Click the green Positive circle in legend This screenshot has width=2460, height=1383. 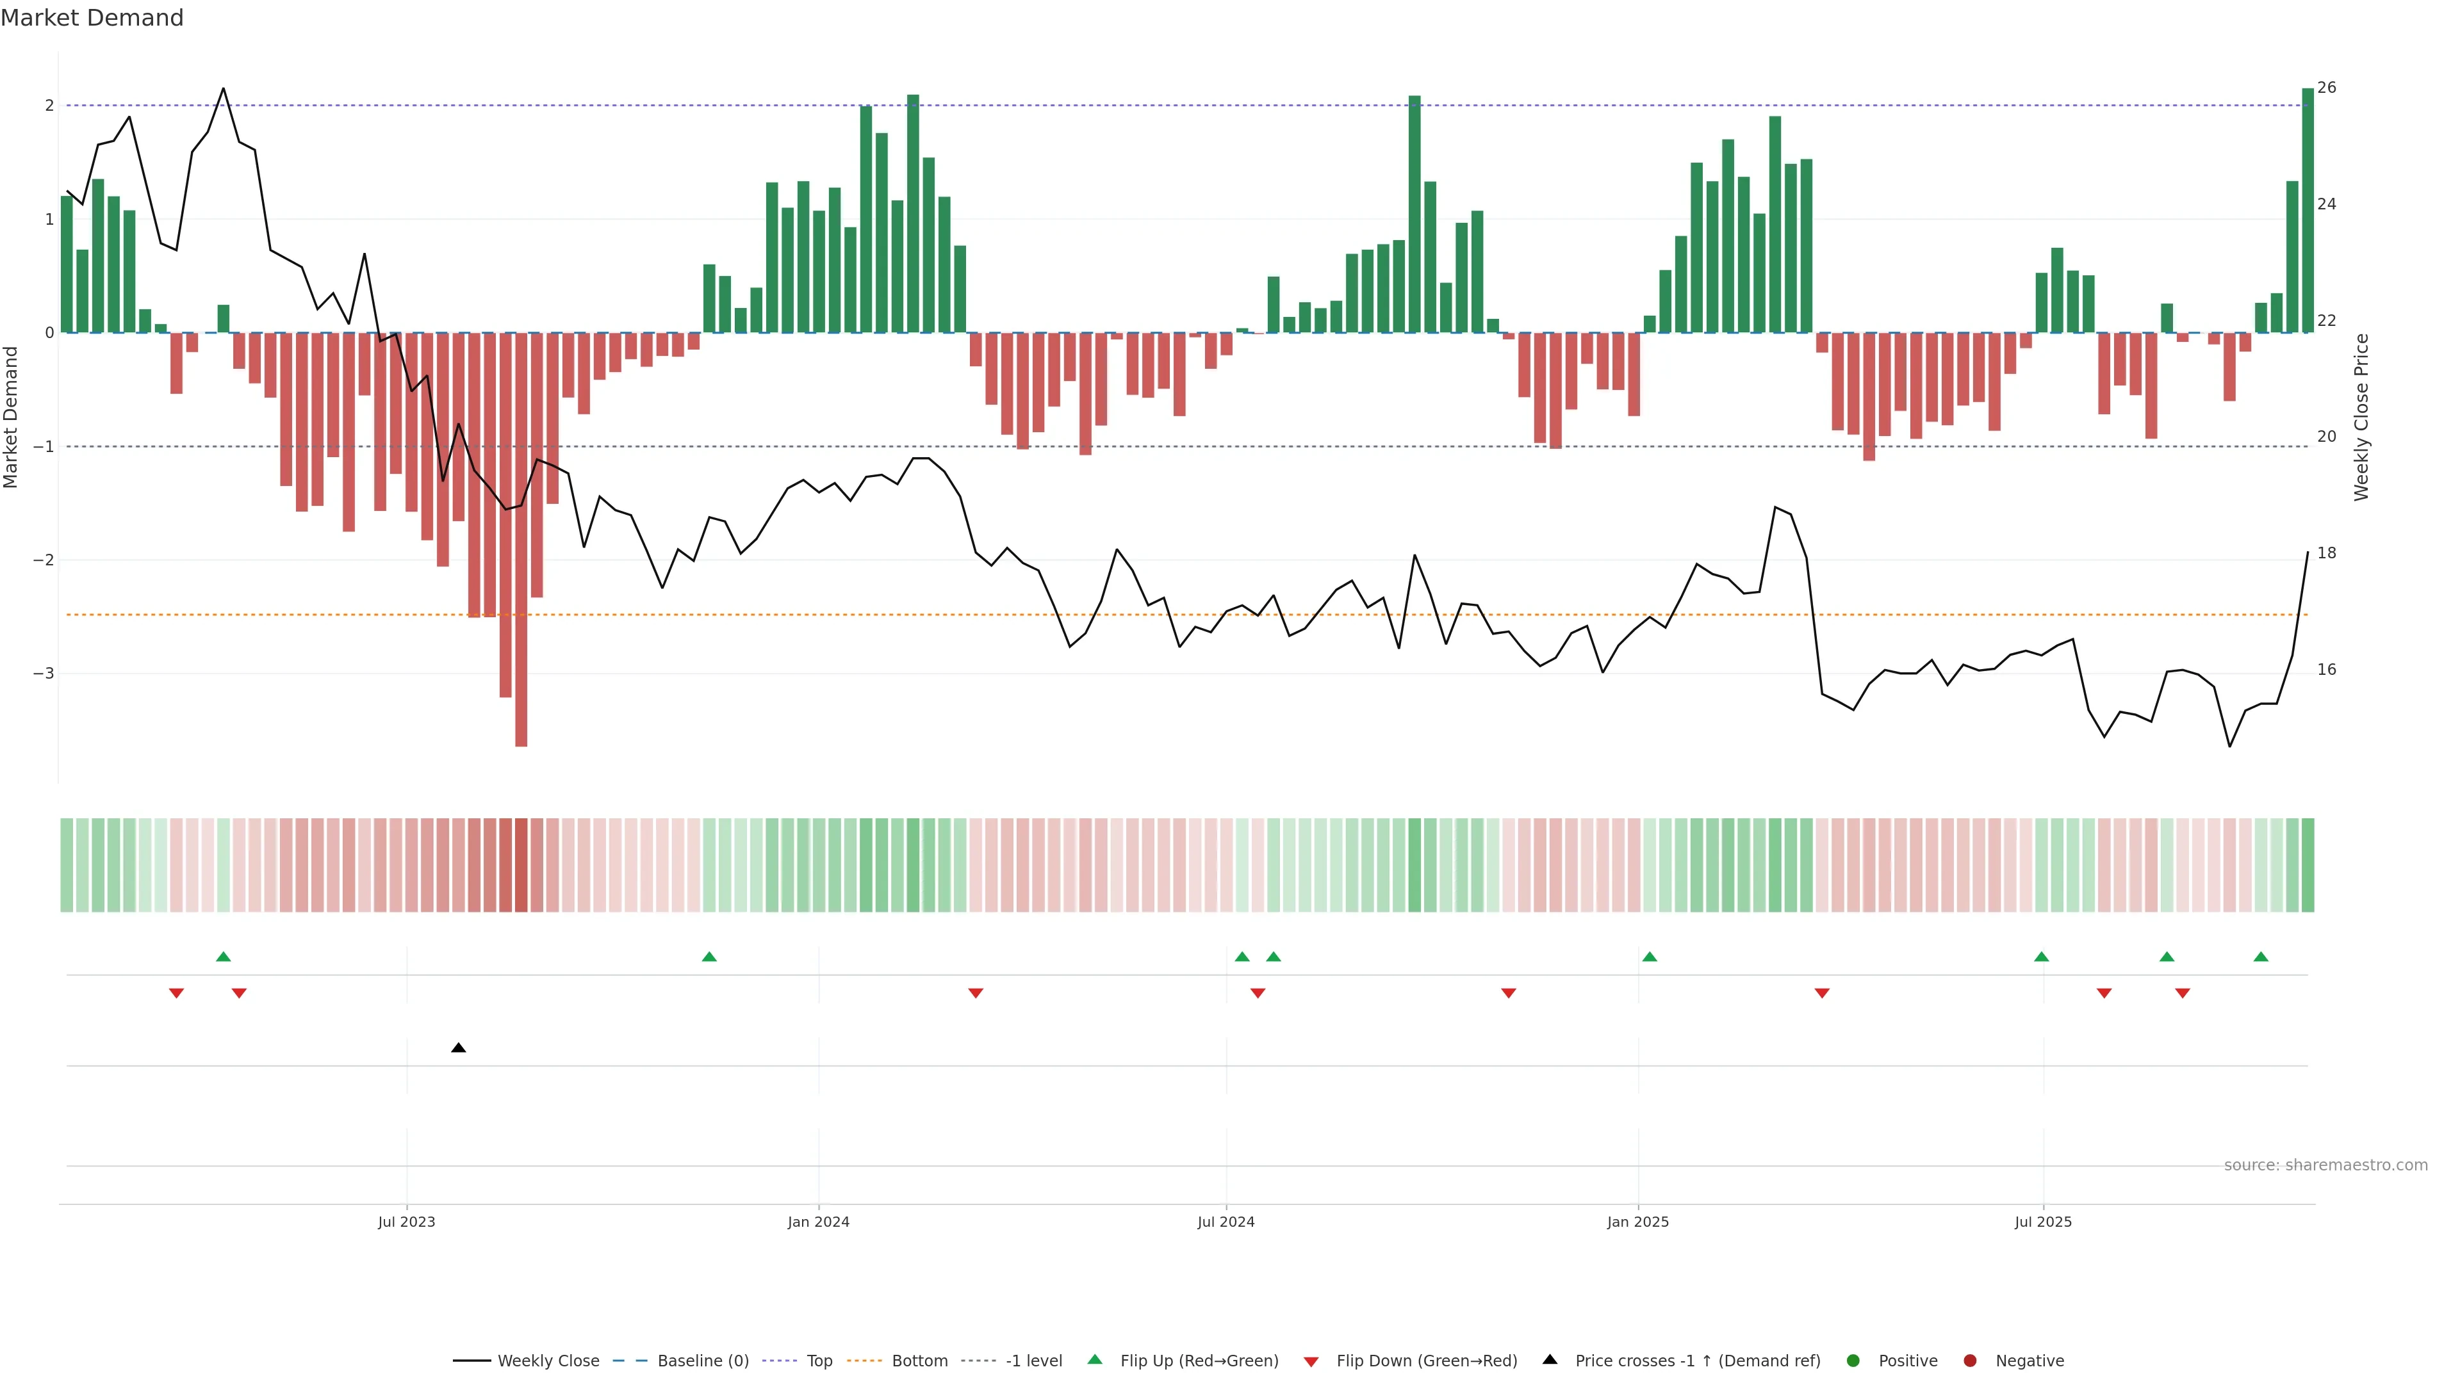pos(1853,1361)
